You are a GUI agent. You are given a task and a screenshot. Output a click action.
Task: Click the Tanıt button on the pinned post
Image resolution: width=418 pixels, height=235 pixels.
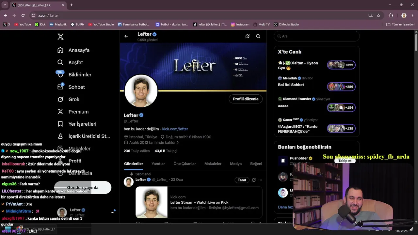pyautogui.click(x=242, y=180)
